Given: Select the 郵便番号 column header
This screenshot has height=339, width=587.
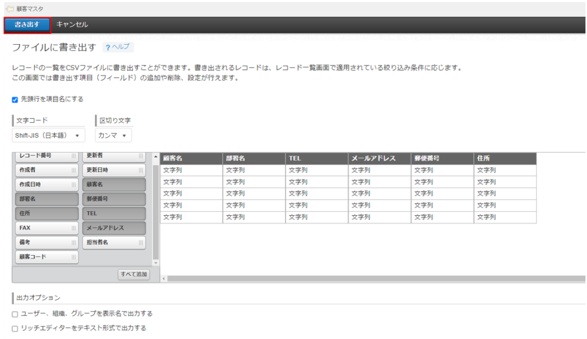Looking at the screenshot, I should coord(442,158).
